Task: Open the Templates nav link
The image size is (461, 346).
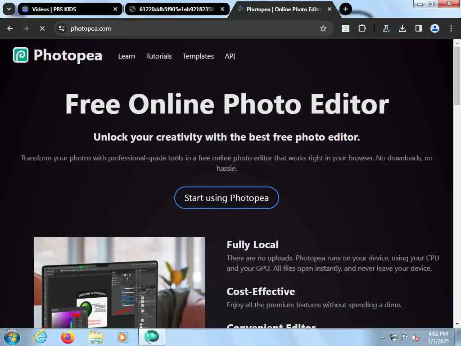Action: click(198, 56)
